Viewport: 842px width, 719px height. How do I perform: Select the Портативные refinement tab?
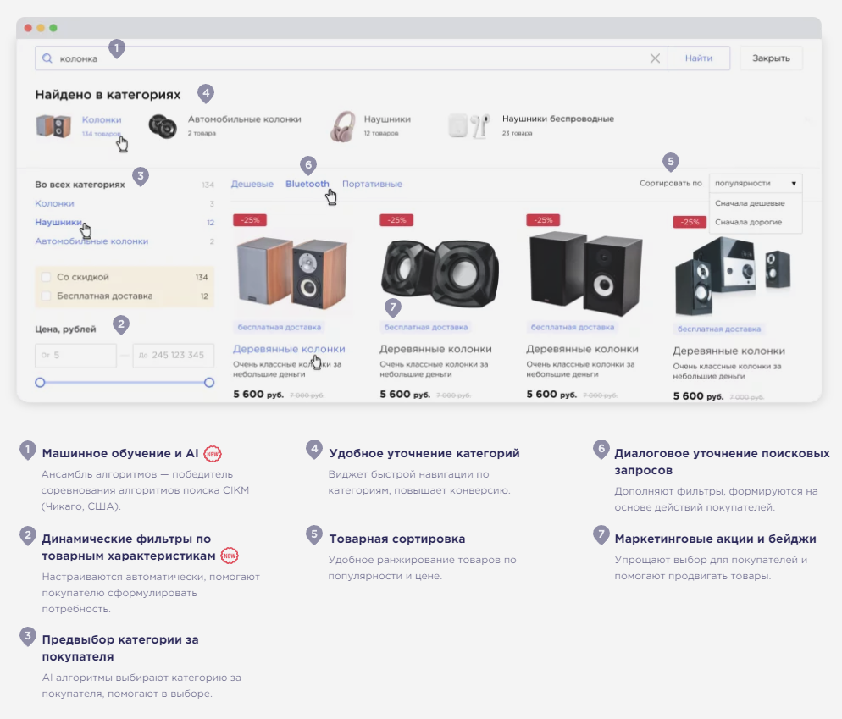pos(372,184)
